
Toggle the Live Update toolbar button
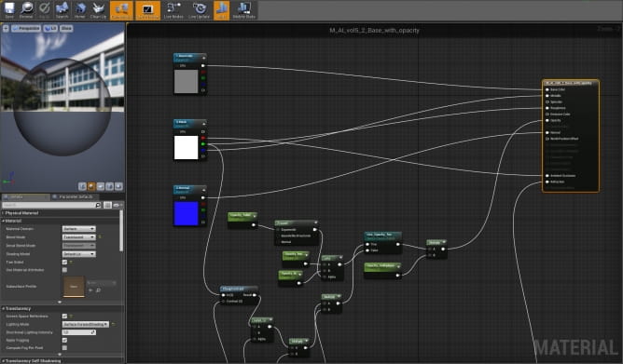tap(199, 10)
